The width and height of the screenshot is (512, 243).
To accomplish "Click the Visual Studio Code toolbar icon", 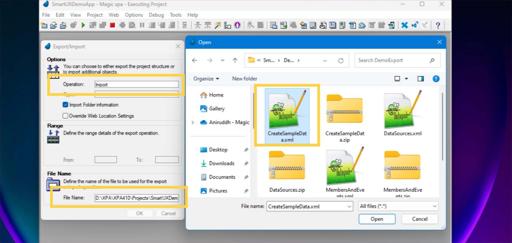I will [x=414, y=25].
